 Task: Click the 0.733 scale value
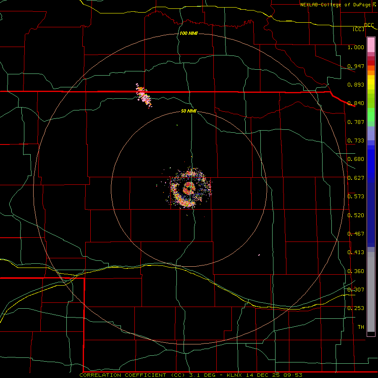point(356,141)
